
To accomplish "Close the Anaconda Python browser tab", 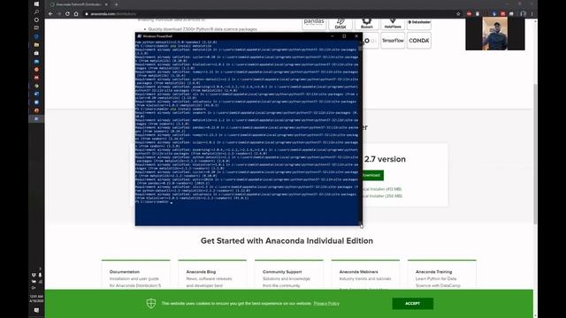I will [106, 4].
